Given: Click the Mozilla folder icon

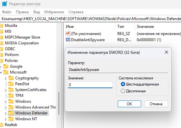Looking at the screenshot, I should click(2, 26).
